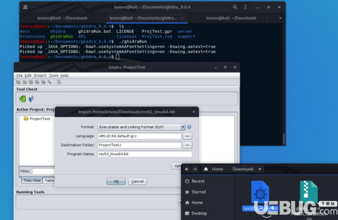Open the CodeBrowser dragon tool in Tool Chest
This screenshot has height=220, width=338.
tap(23, 99)
